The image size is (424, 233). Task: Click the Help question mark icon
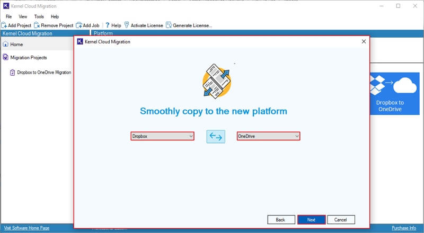click(x=108, y=25)
